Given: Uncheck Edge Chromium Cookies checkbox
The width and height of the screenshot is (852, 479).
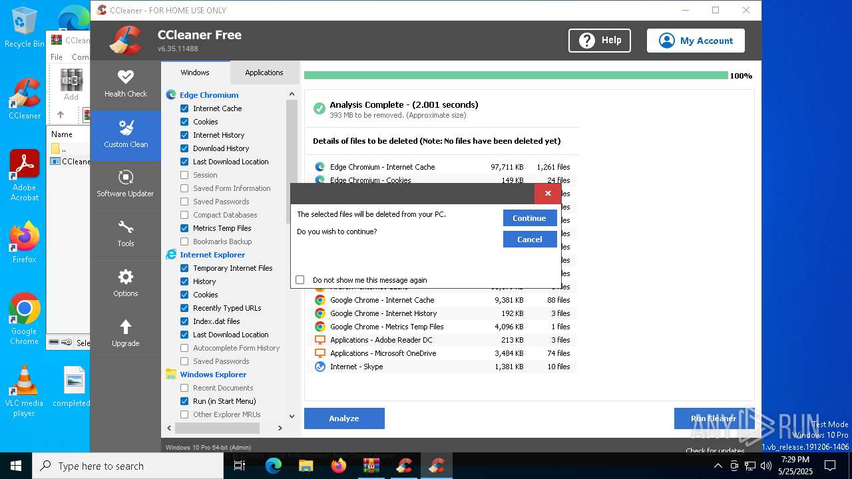Looking at the screenshot, I should 184,122.
